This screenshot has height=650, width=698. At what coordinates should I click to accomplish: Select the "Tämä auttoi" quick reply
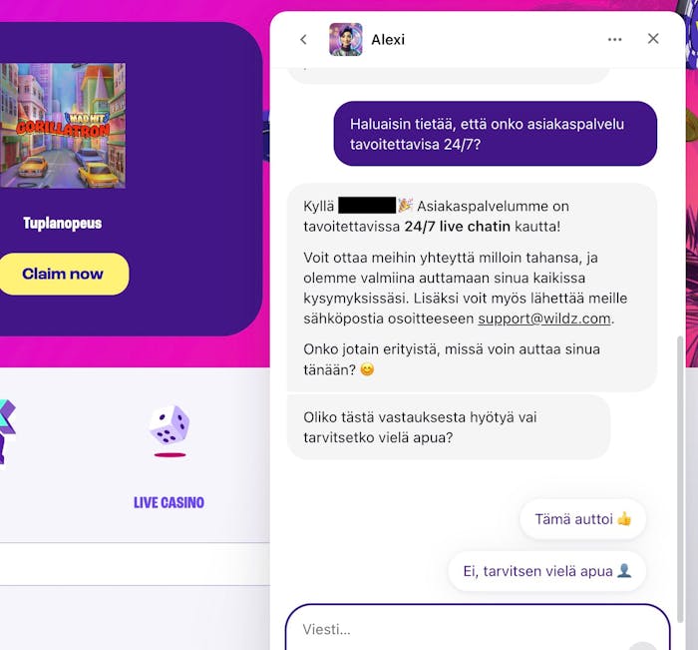(582, 519)
